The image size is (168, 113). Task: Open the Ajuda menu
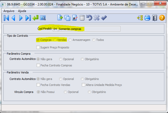pos(22,11)
